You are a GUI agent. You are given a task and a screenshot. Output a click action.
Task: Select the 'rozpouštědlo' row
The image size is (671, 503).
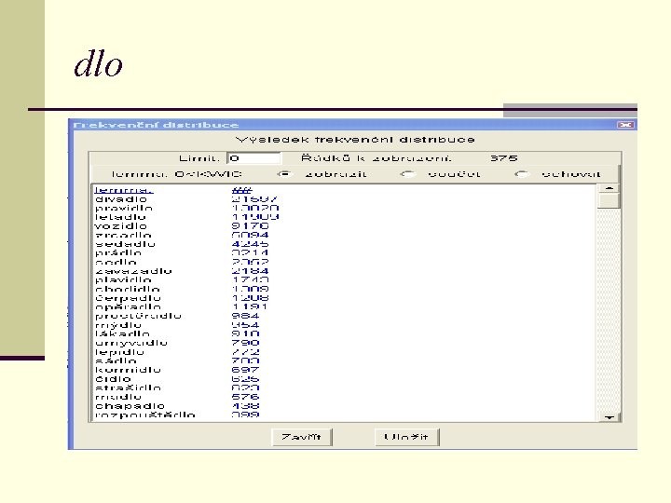[177, 415]
